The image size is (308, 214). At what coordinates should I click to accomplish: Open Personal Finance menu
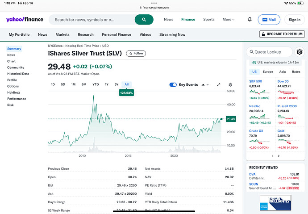[x=117, y=34]
